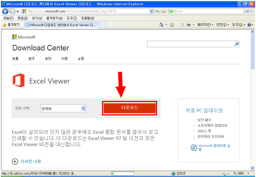Image resolution: width=256 pixels, height=177 pixels.
Task: Open the 도구(O) command bar menu
Action: (x=239, y=25)
